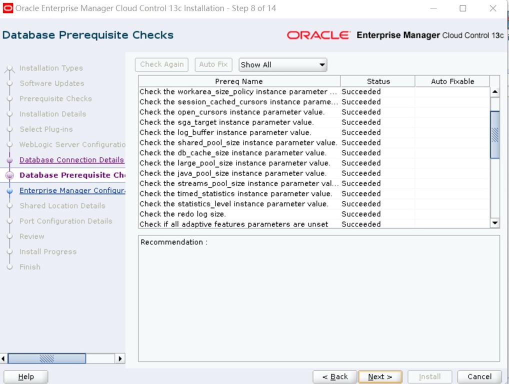Click the Shared Location Details step
509x384 pixels.
[x=62, y=206]
